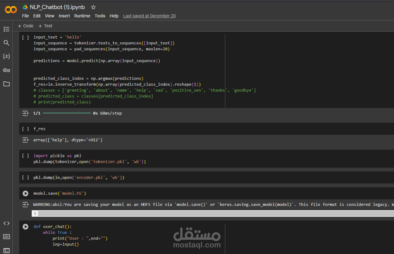394x254 pixels.
Task: Run the encoder.pkl dump cell
Action: 25,178
